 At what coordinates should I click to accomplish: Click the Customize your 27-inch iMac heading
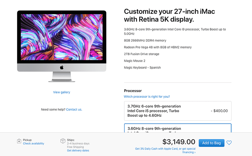[169, 15]
